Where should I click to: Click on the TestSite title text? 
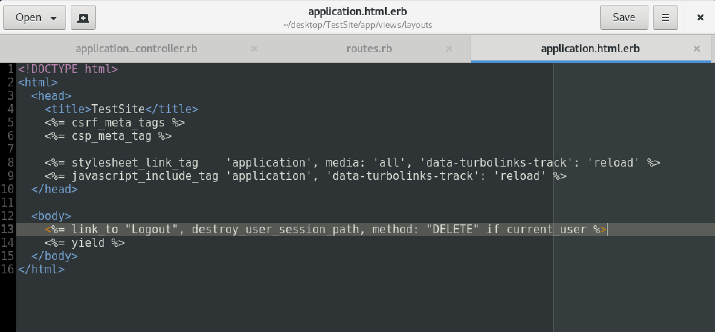tap(118, 109)
